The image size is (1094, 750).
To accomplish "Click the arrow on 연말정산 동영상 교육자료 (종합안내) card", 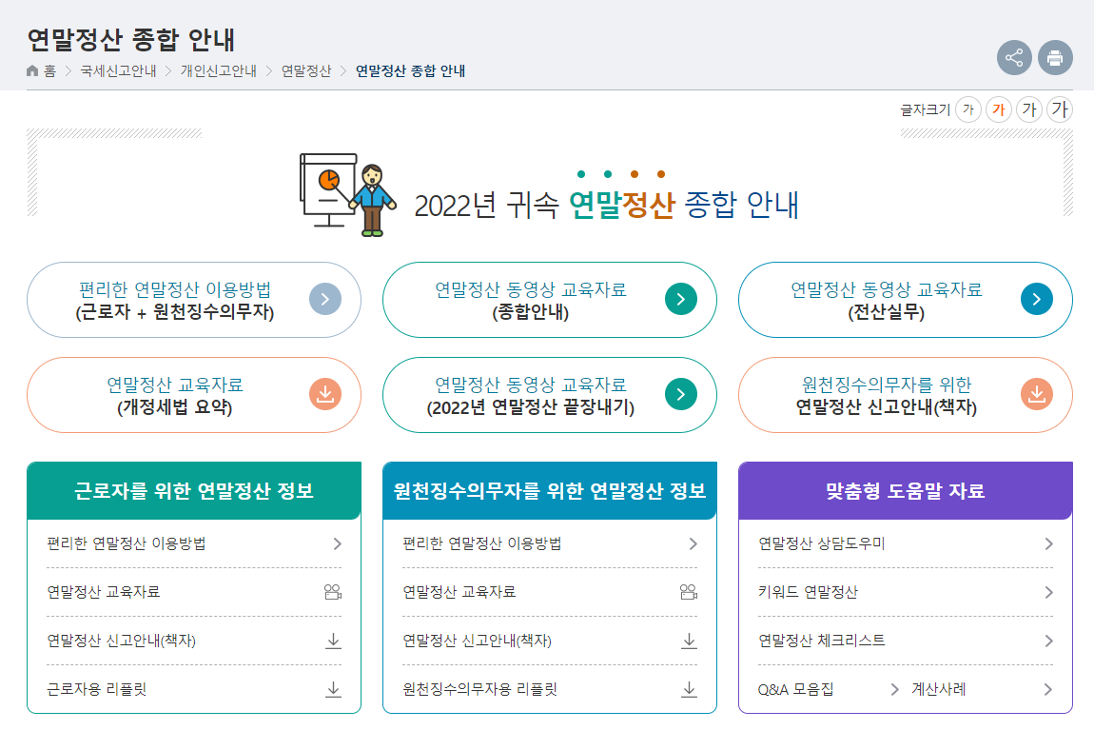I will pyautogui.click(x=680, y=299).
